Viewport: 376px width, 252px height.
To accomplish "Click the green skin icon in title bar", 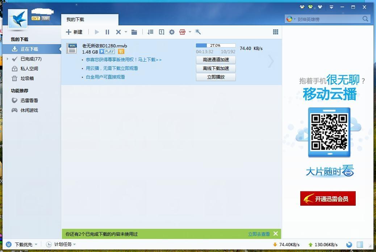I will (x=310, y=7).
